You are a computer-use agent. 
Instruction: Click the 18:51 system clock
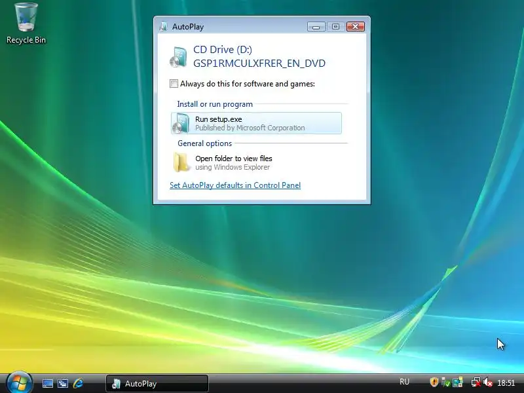tap(506, 383)
